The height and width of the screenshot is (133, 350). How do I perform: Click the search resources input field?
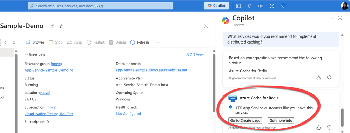[100, 6]
